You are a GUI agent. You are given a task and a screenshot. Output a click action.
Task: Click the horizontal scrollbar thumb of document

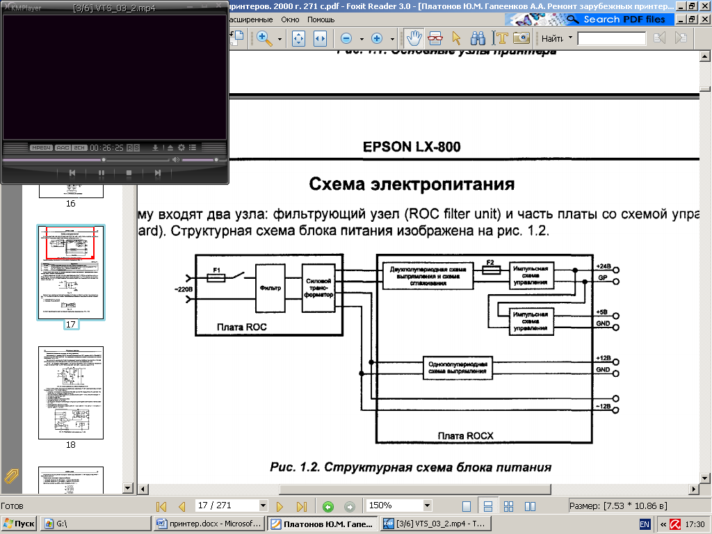pyautogui.click(x=415, y=489)
